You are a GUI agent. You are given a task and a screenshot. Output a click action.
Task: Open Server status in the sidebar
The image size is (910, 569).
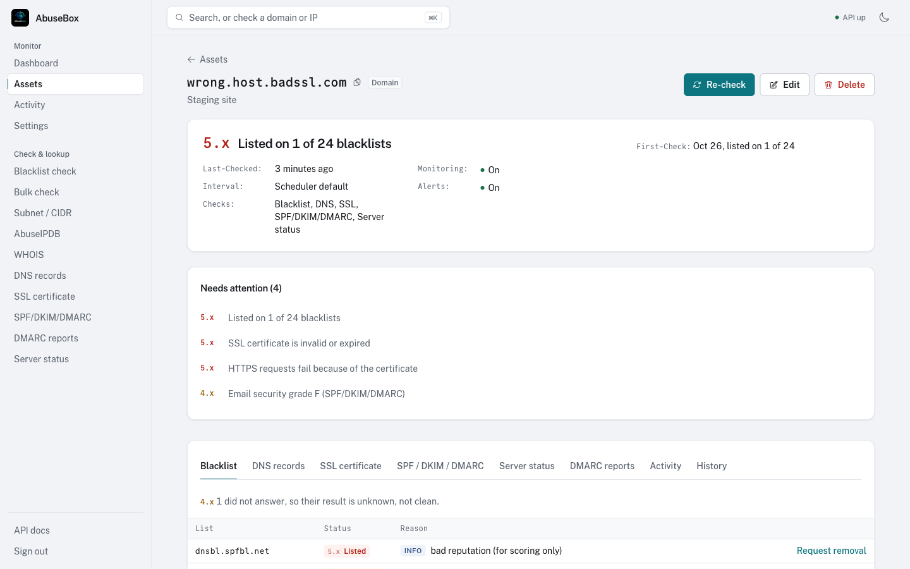pos(76,359)
